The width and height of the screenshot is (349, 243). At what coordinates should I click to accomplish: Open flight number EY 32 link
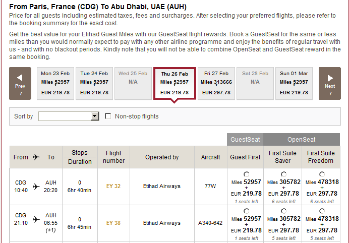pos(113,187)
